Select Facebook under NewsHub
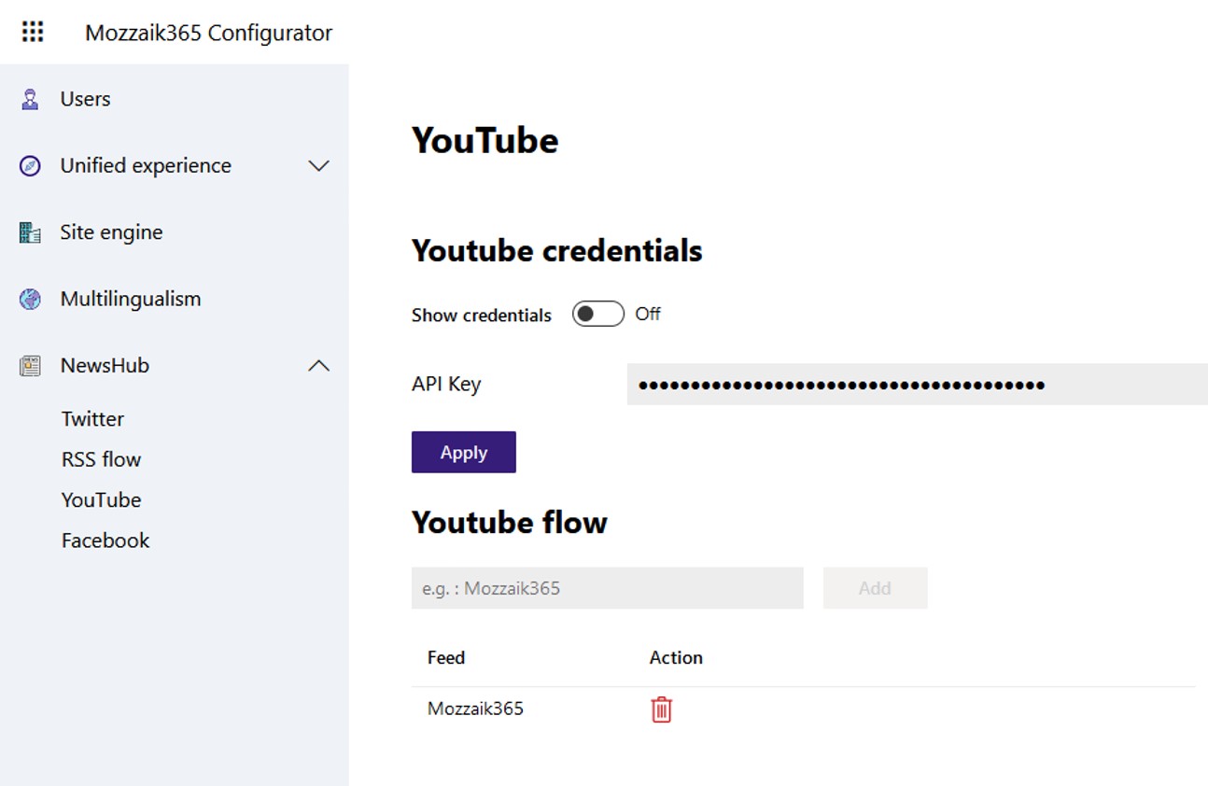 click(x=105, y=540)
